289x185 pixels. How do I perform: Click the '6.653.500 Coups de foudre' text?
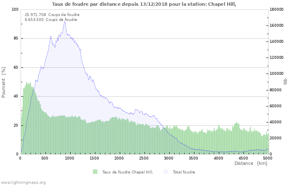[51, 19]
